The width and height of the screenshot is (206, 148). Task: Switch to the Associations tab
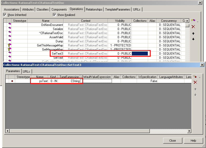click(x=12, y=9)
